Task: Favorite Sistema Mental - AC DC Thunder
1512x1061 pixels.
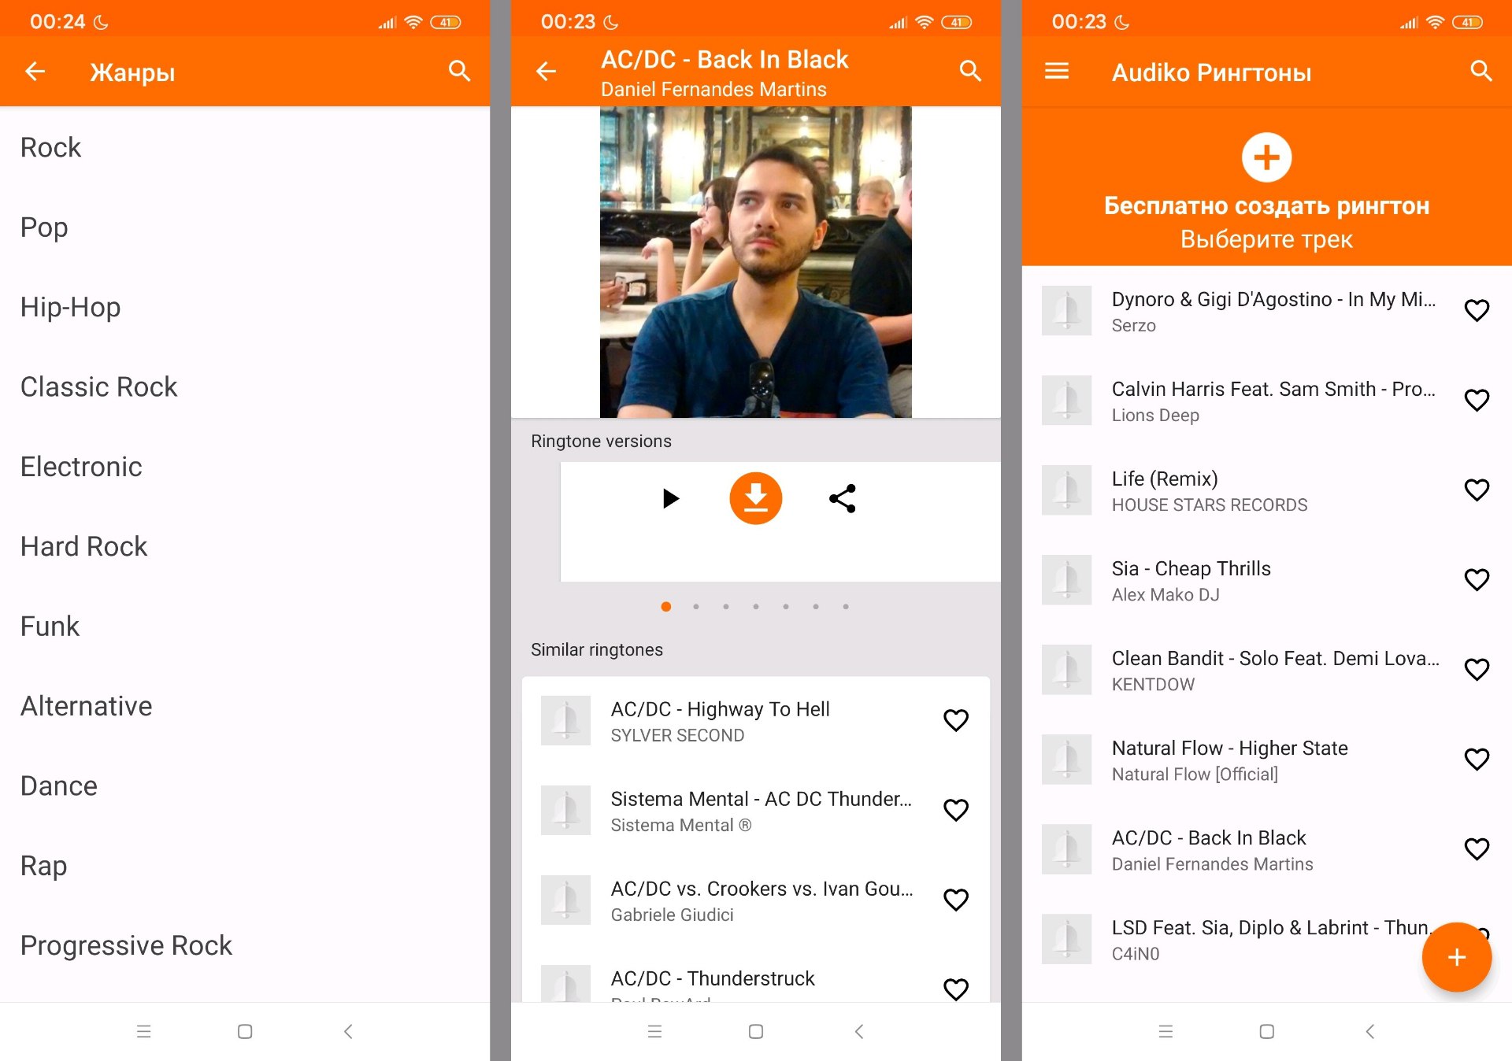Action: point(955,810)
